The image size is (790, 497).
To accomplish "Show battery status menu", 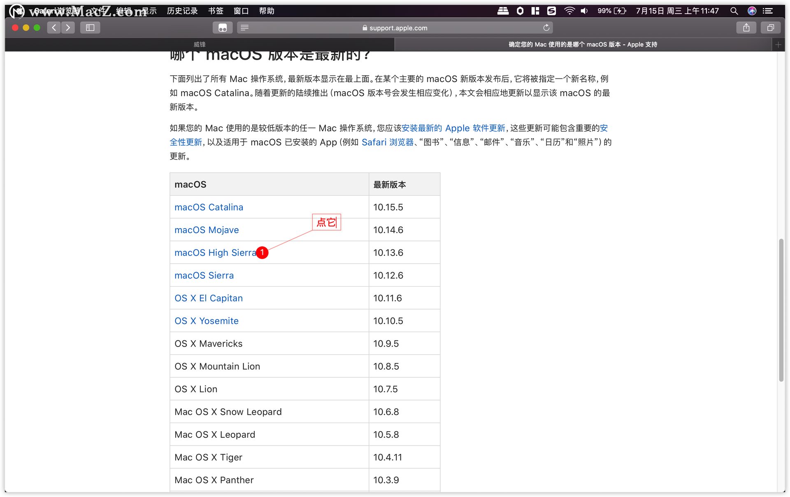I will (612, 11).
